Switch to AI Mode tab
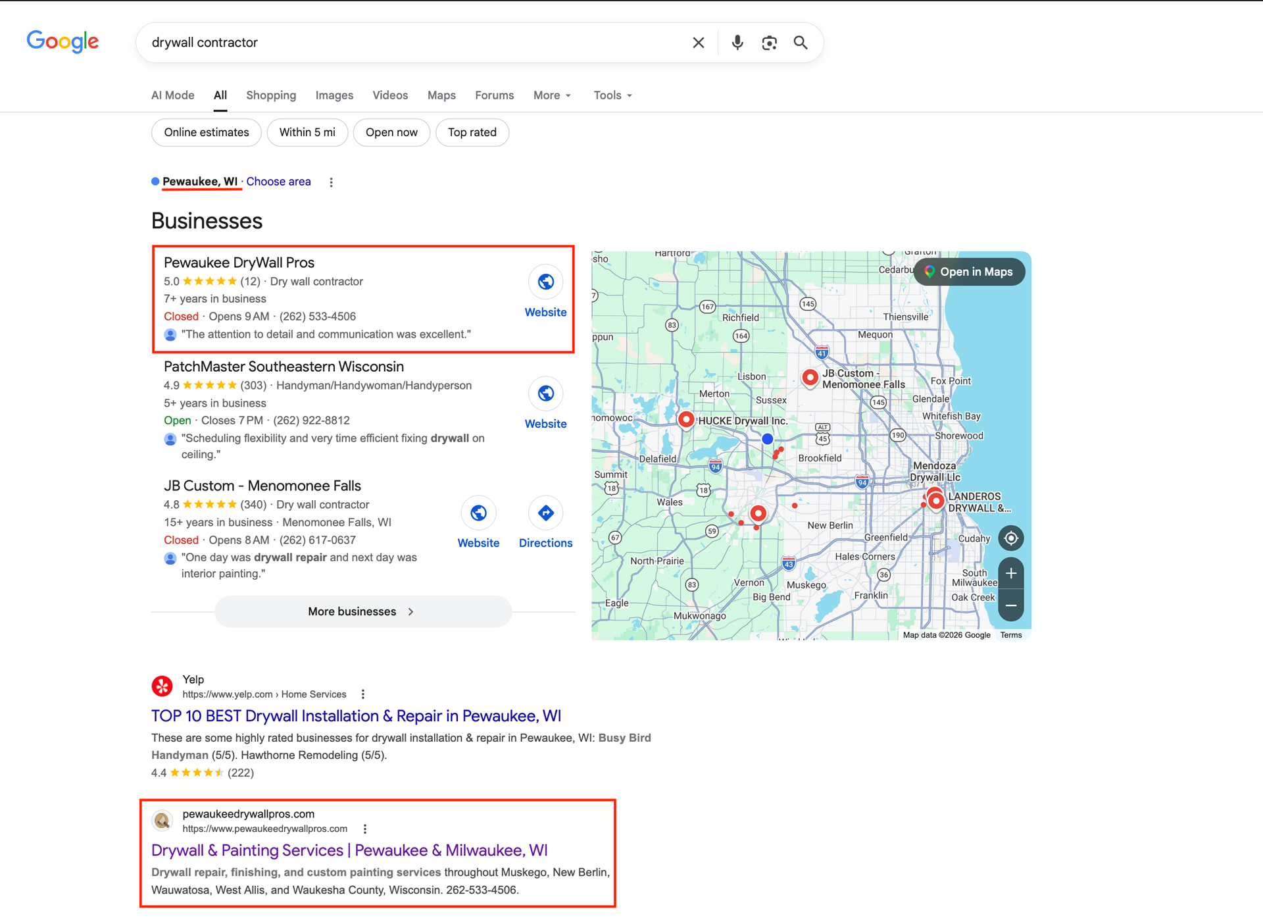 click(173, 95)
